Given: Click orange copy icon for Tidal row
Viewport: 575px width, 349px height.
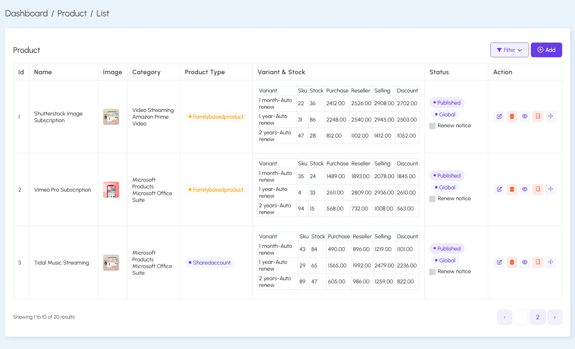Looking at the screenshot, I should [538, 262].
